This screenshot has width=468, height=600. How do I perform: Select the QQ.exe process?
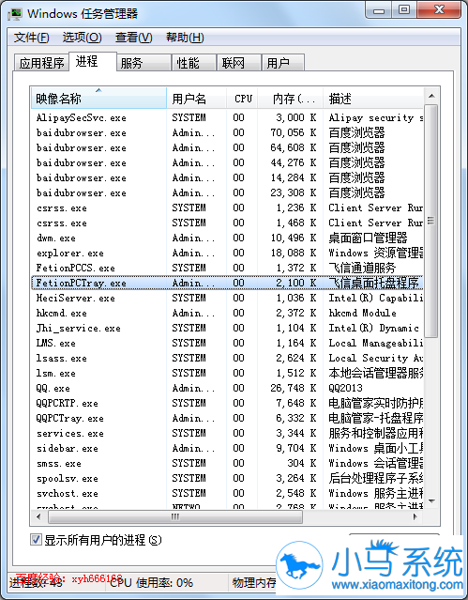(227, 388)
